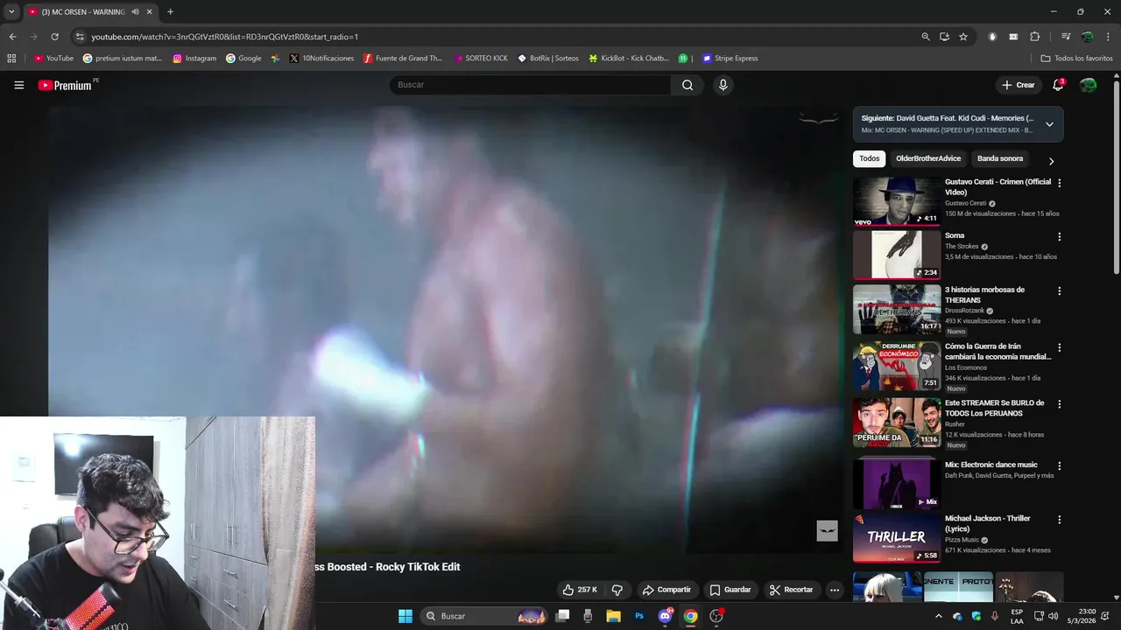Open options menu for Soma
This screenshot has height=630, width=1121.
[1059, 237]
